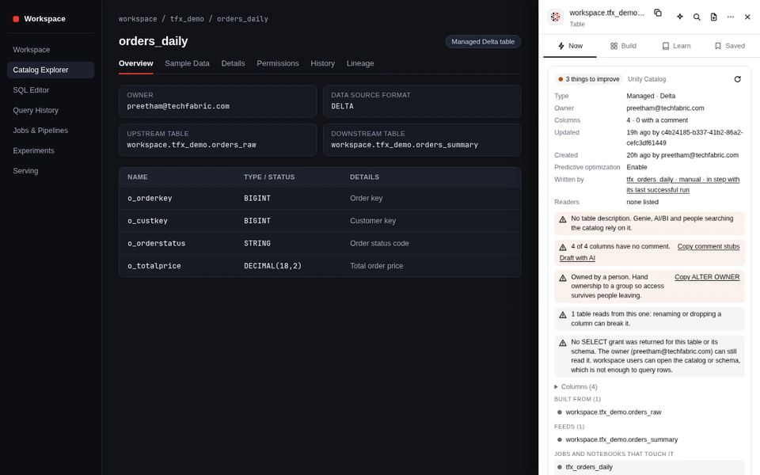This screenshot has height=475, width=760.
Task: Click the Order status code detail cell
Action: [379, 243]
